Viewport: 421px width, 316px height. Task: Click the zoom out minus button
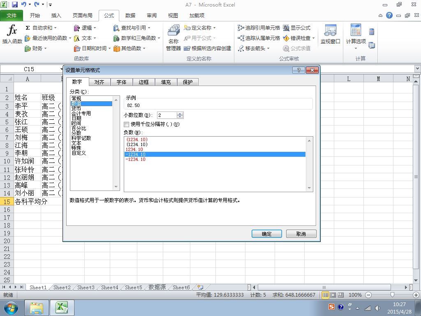click(x=368, y=295)
